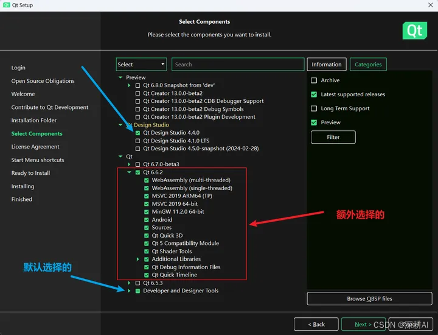Image resolution: width=438 pixels, height=335 pixels.
Task: Click the component Search field
Action: [x=237, y=65]
